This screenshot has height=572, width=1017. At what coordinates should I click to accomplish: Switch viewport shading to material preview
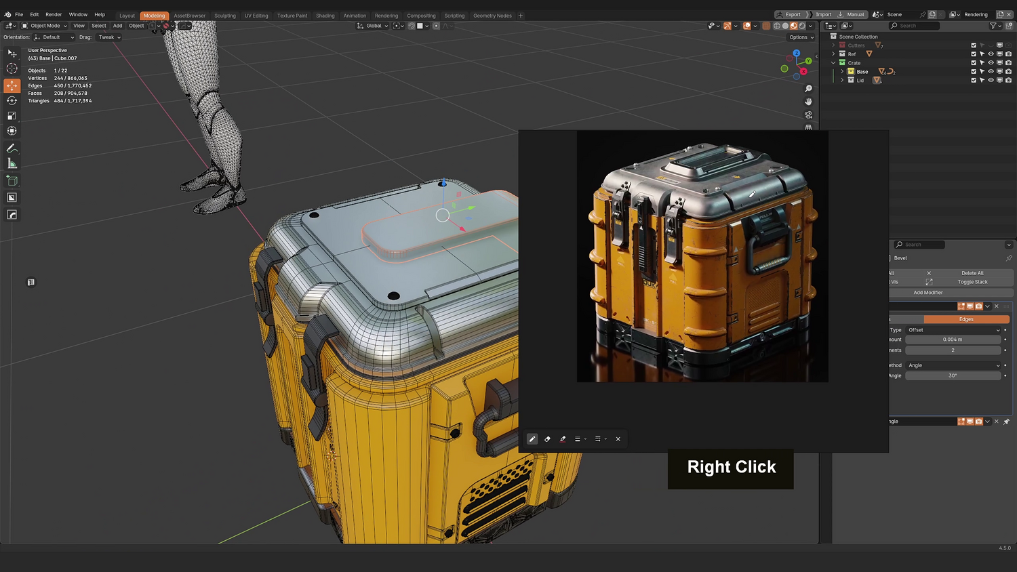click(793, 26)
